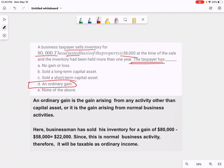Image resolution: width=224 pixels, height=168 pixels.
Task: Select the yellow highlighter
Action: click(x=107, y=21)
